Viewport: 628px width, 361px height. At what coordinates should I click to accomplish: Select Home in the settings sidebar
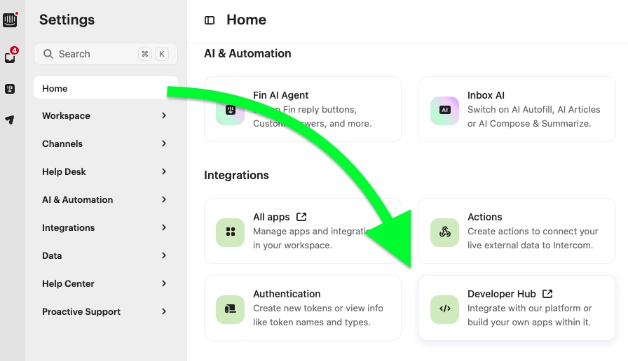click(x=106, y=88)
